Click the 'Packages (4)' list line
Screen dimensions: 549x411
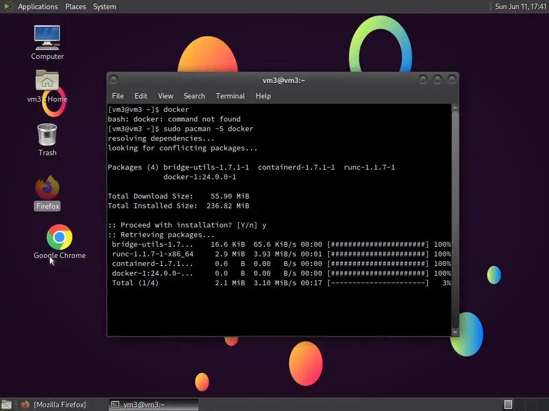(251, 168)
